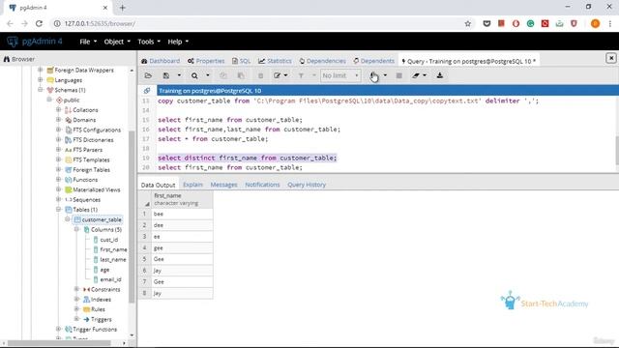Screen dimensions: 619x348
Task: Switch to the Explain results tab
Action: (192, 185)
